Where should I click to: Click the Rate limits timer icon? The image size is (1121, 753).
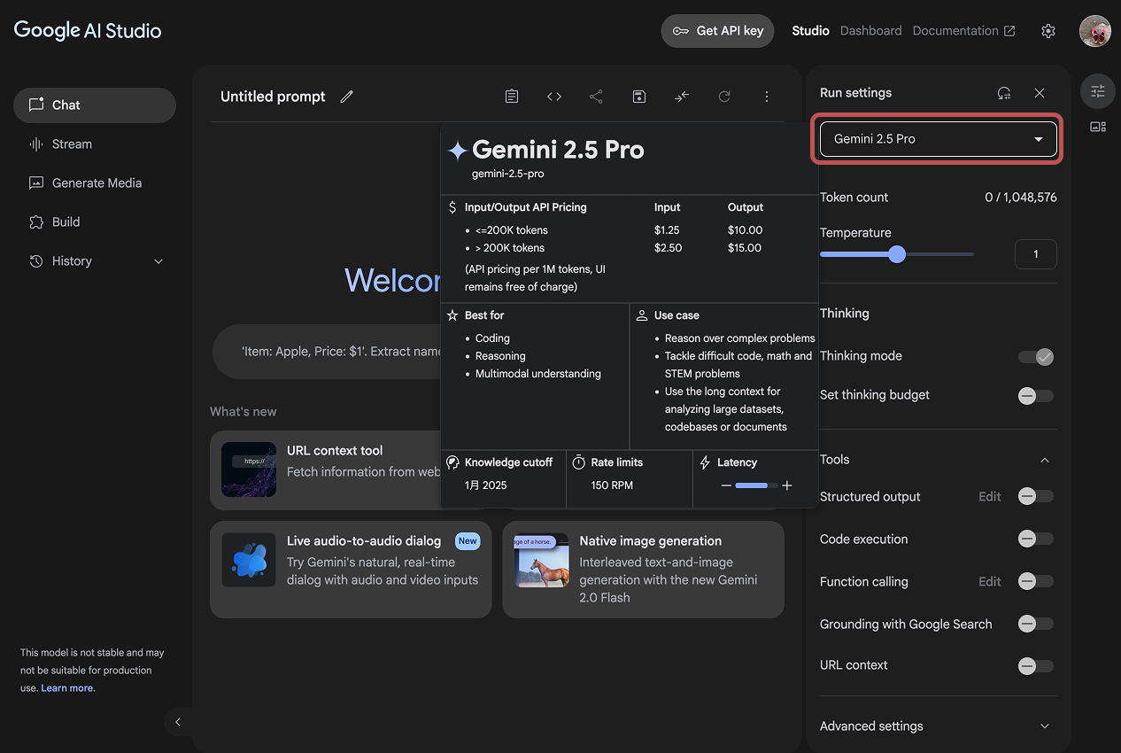[579, 462]
